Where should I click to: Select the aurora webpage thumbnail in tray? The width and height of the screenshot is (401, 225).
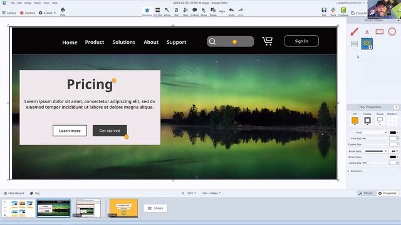click(53, 208)
